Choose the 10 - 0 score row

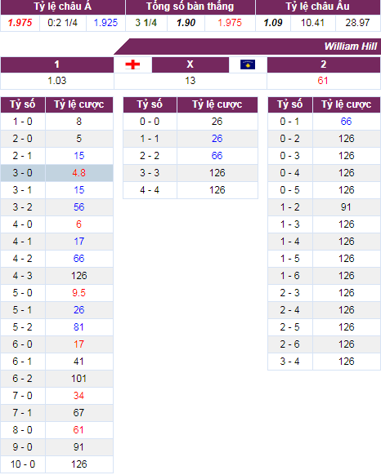click(x=56, y=464)
